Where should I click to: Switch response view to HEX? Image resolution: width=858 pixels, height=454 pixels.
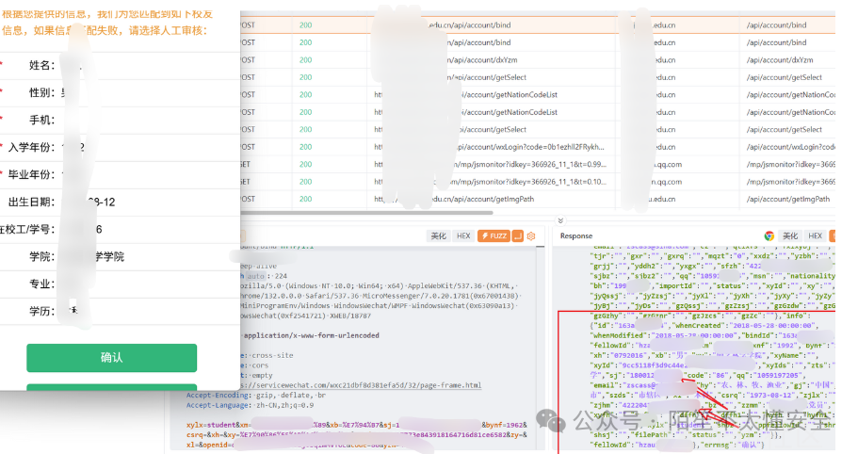(x=816, y=235)
